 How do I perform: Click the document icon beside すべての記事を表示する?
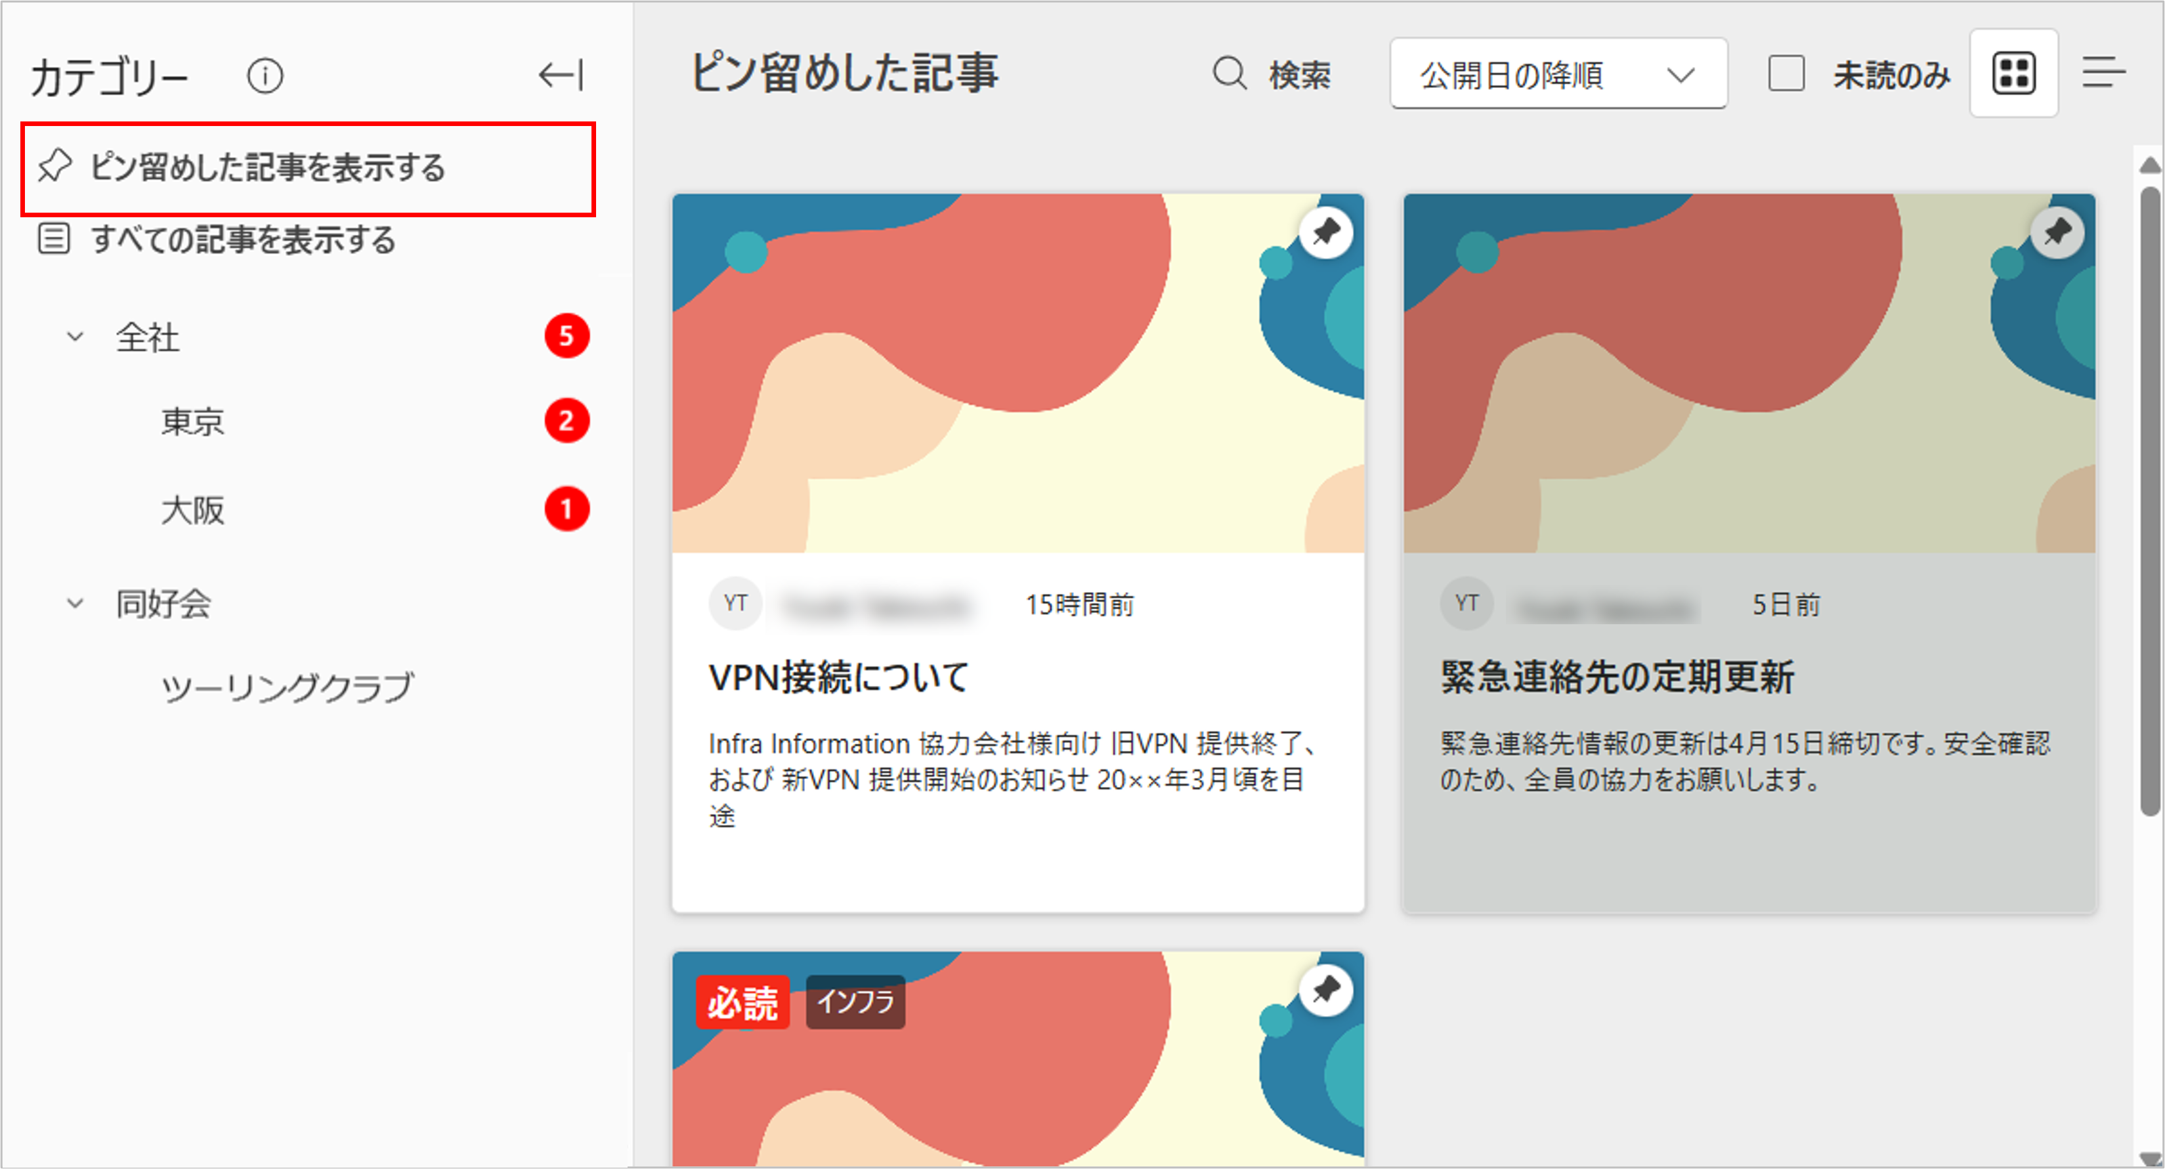(x=54, y=239)
